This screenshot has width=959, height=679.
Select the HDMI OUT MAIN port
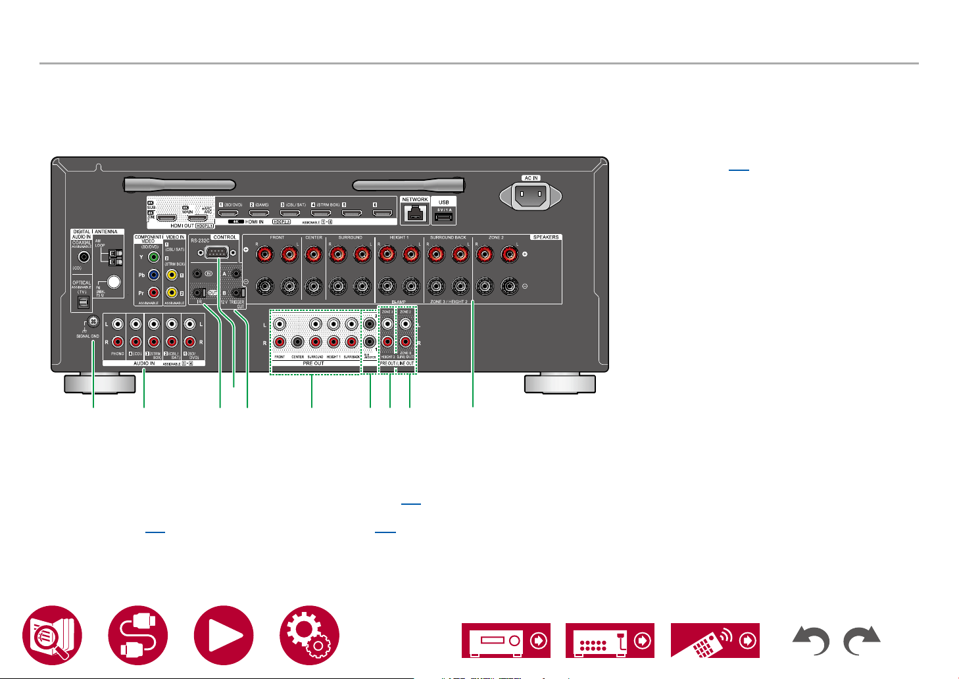(199, 217)
